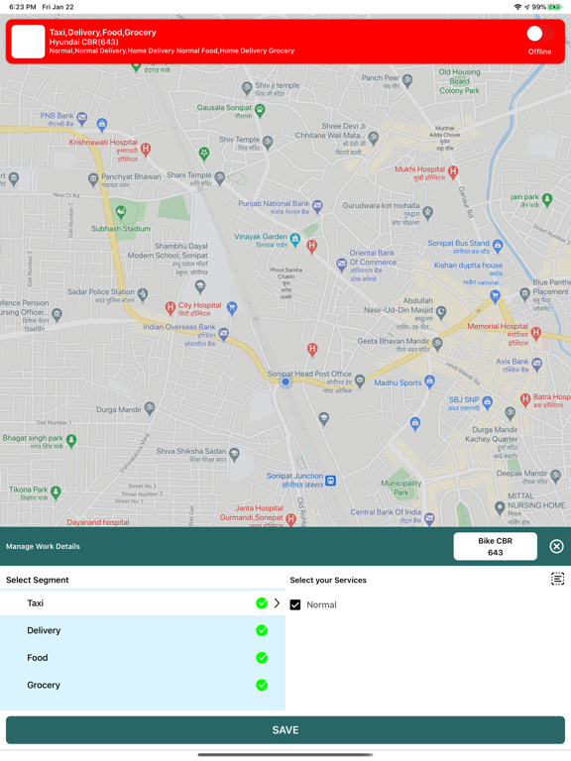Viewport: 571px width, 761px height.
Task: Tap the Geeta Bhavan Mandir marker
Action: (437, 344)
